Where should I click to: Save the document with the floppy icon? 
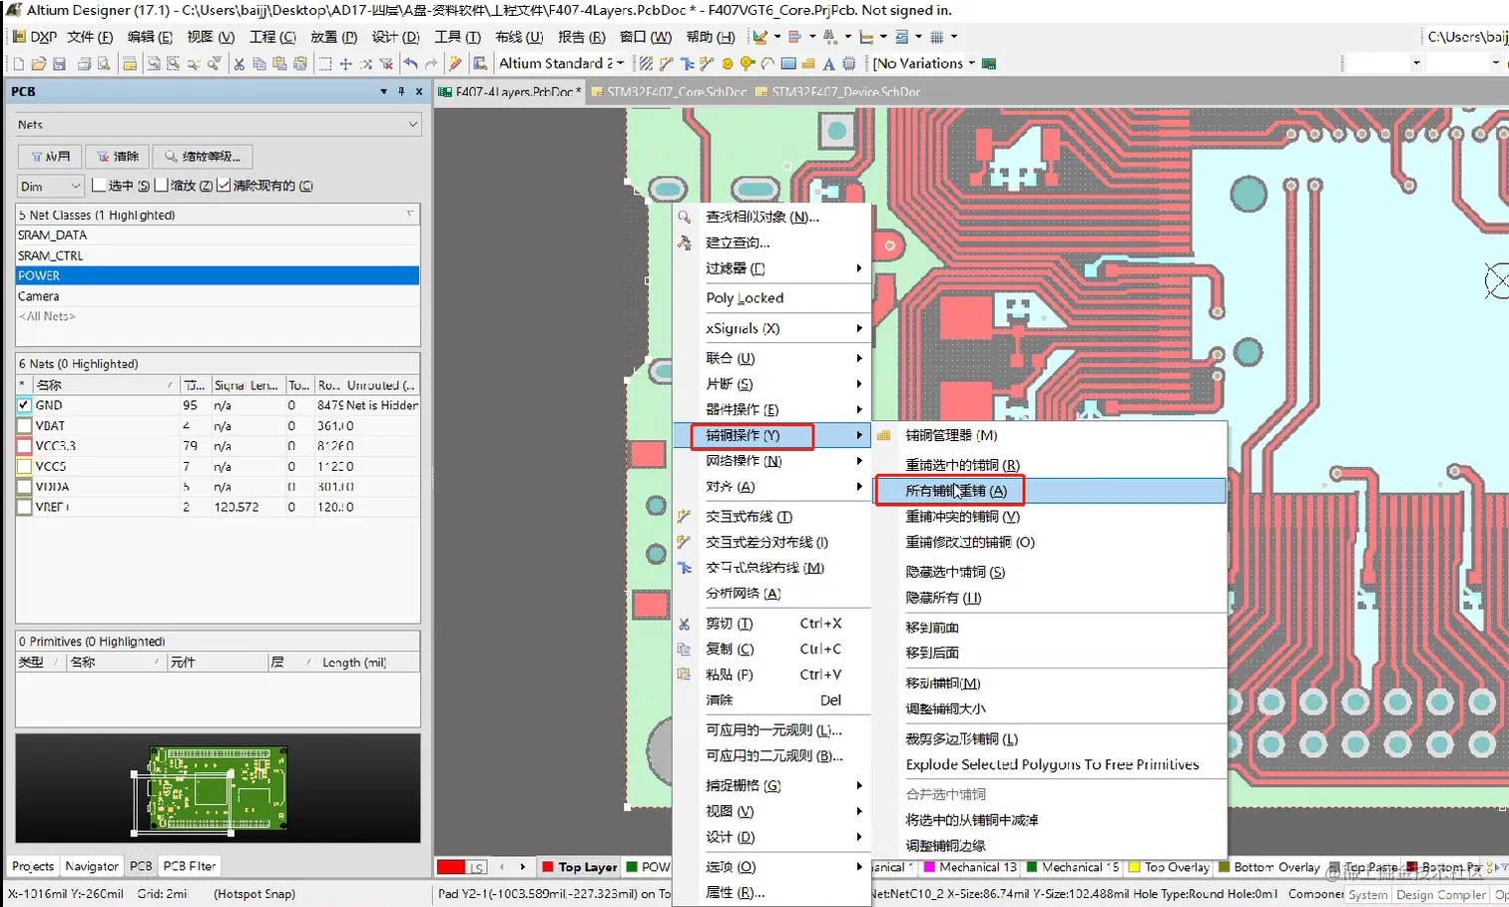pos(59,64)
